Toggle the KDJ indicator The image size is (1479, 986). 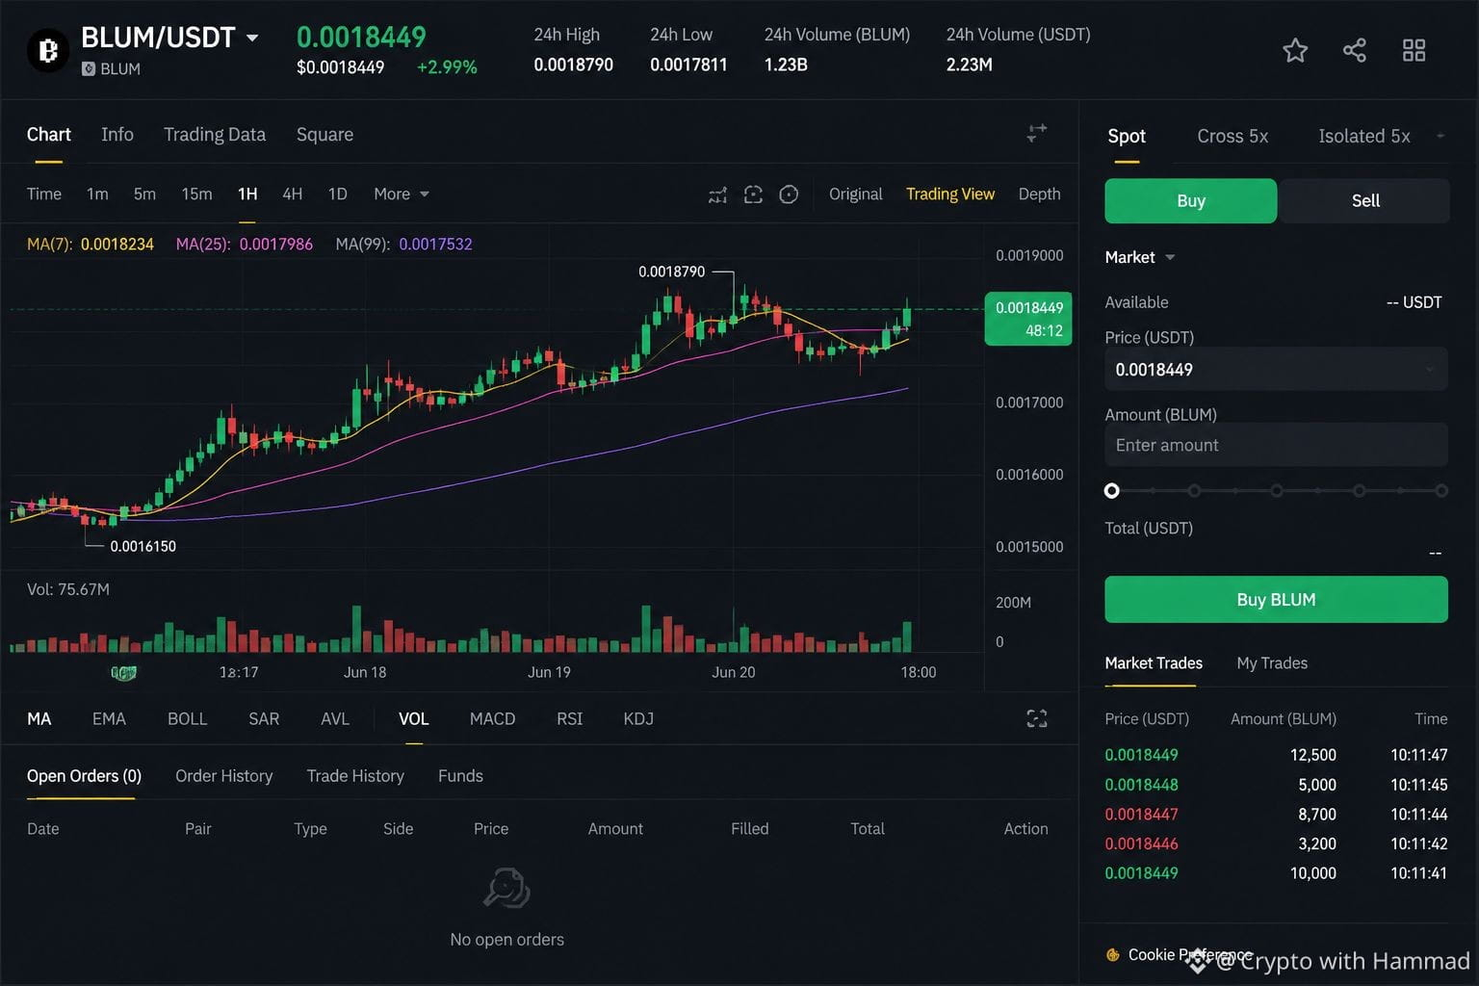pos(638,718)
